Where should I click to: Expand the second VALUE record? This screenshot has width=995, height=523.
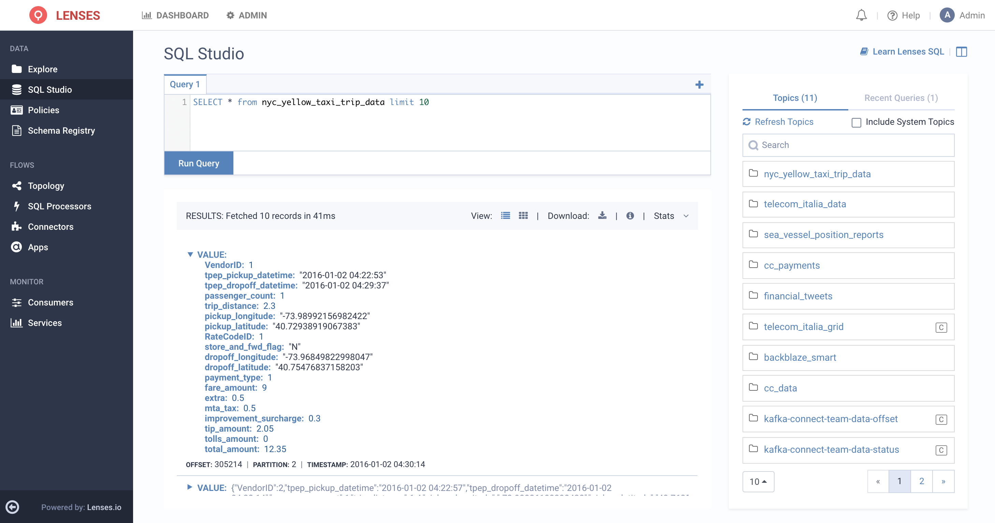[x=189, y=487]
